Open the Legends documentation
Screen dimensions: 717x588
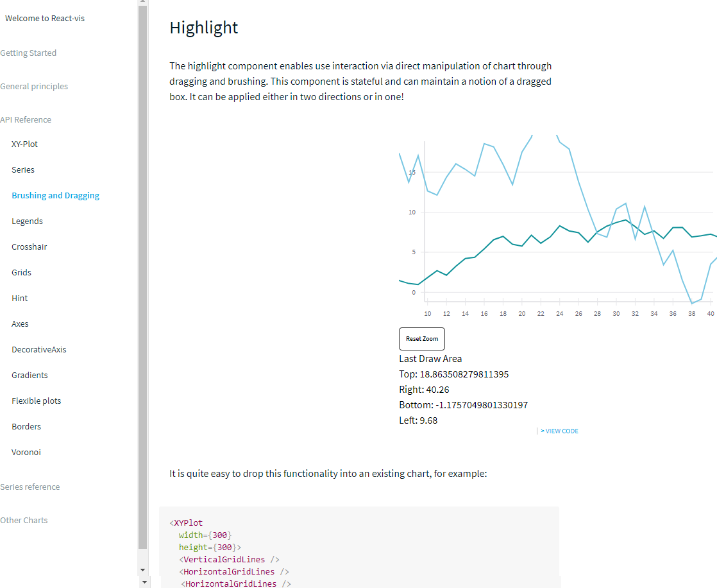27,221
